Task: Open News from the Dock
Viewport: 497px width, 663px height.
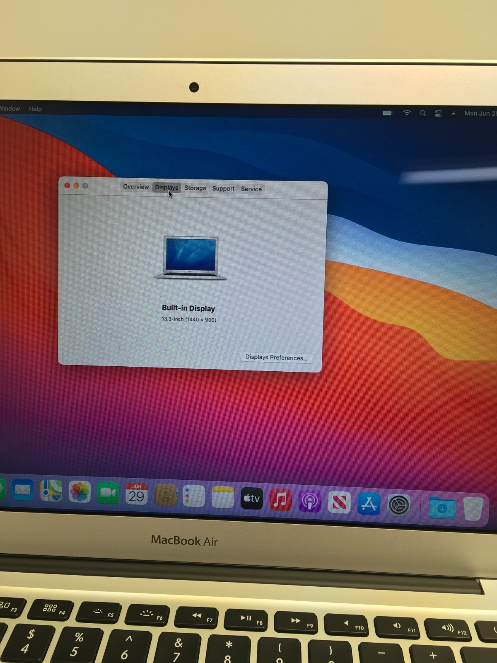Action: [339, 502]
